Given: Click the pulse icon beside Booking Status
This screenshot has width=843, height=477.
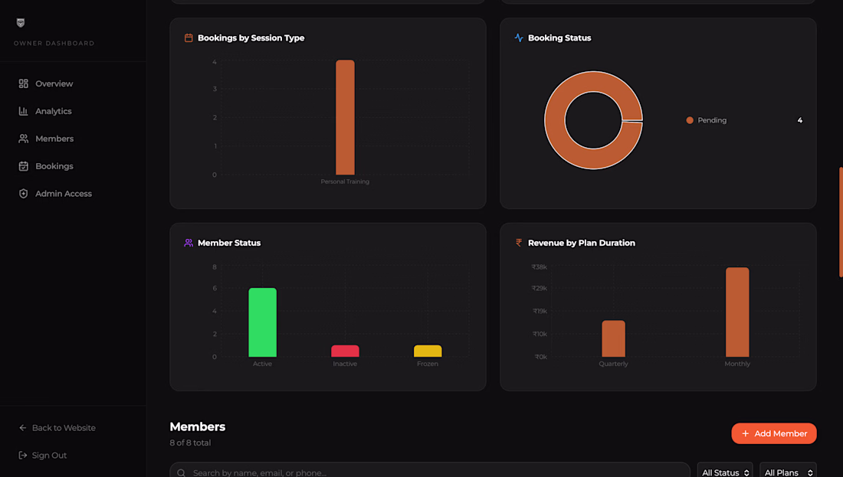Looking at the screenshot, I should (519, 38).
